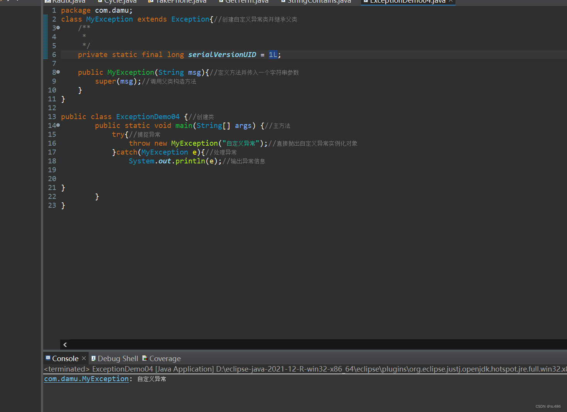Click the throw keyword on line 16
567x412 pixels.
click(x=139, y=143)
